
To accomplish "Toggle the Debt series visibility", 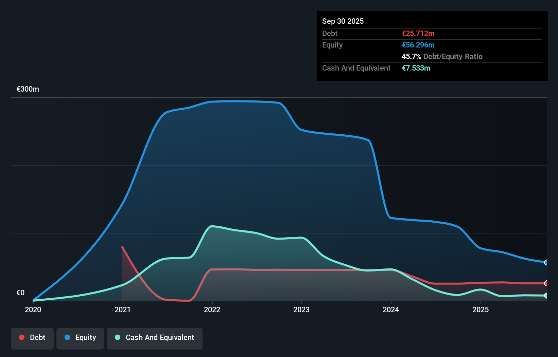I will click(x=32, y=338).
